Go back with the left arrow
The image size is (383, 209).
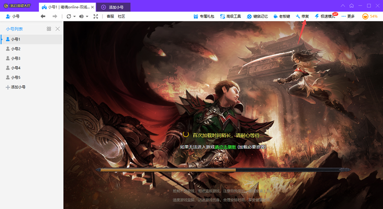tap(43, 16)
